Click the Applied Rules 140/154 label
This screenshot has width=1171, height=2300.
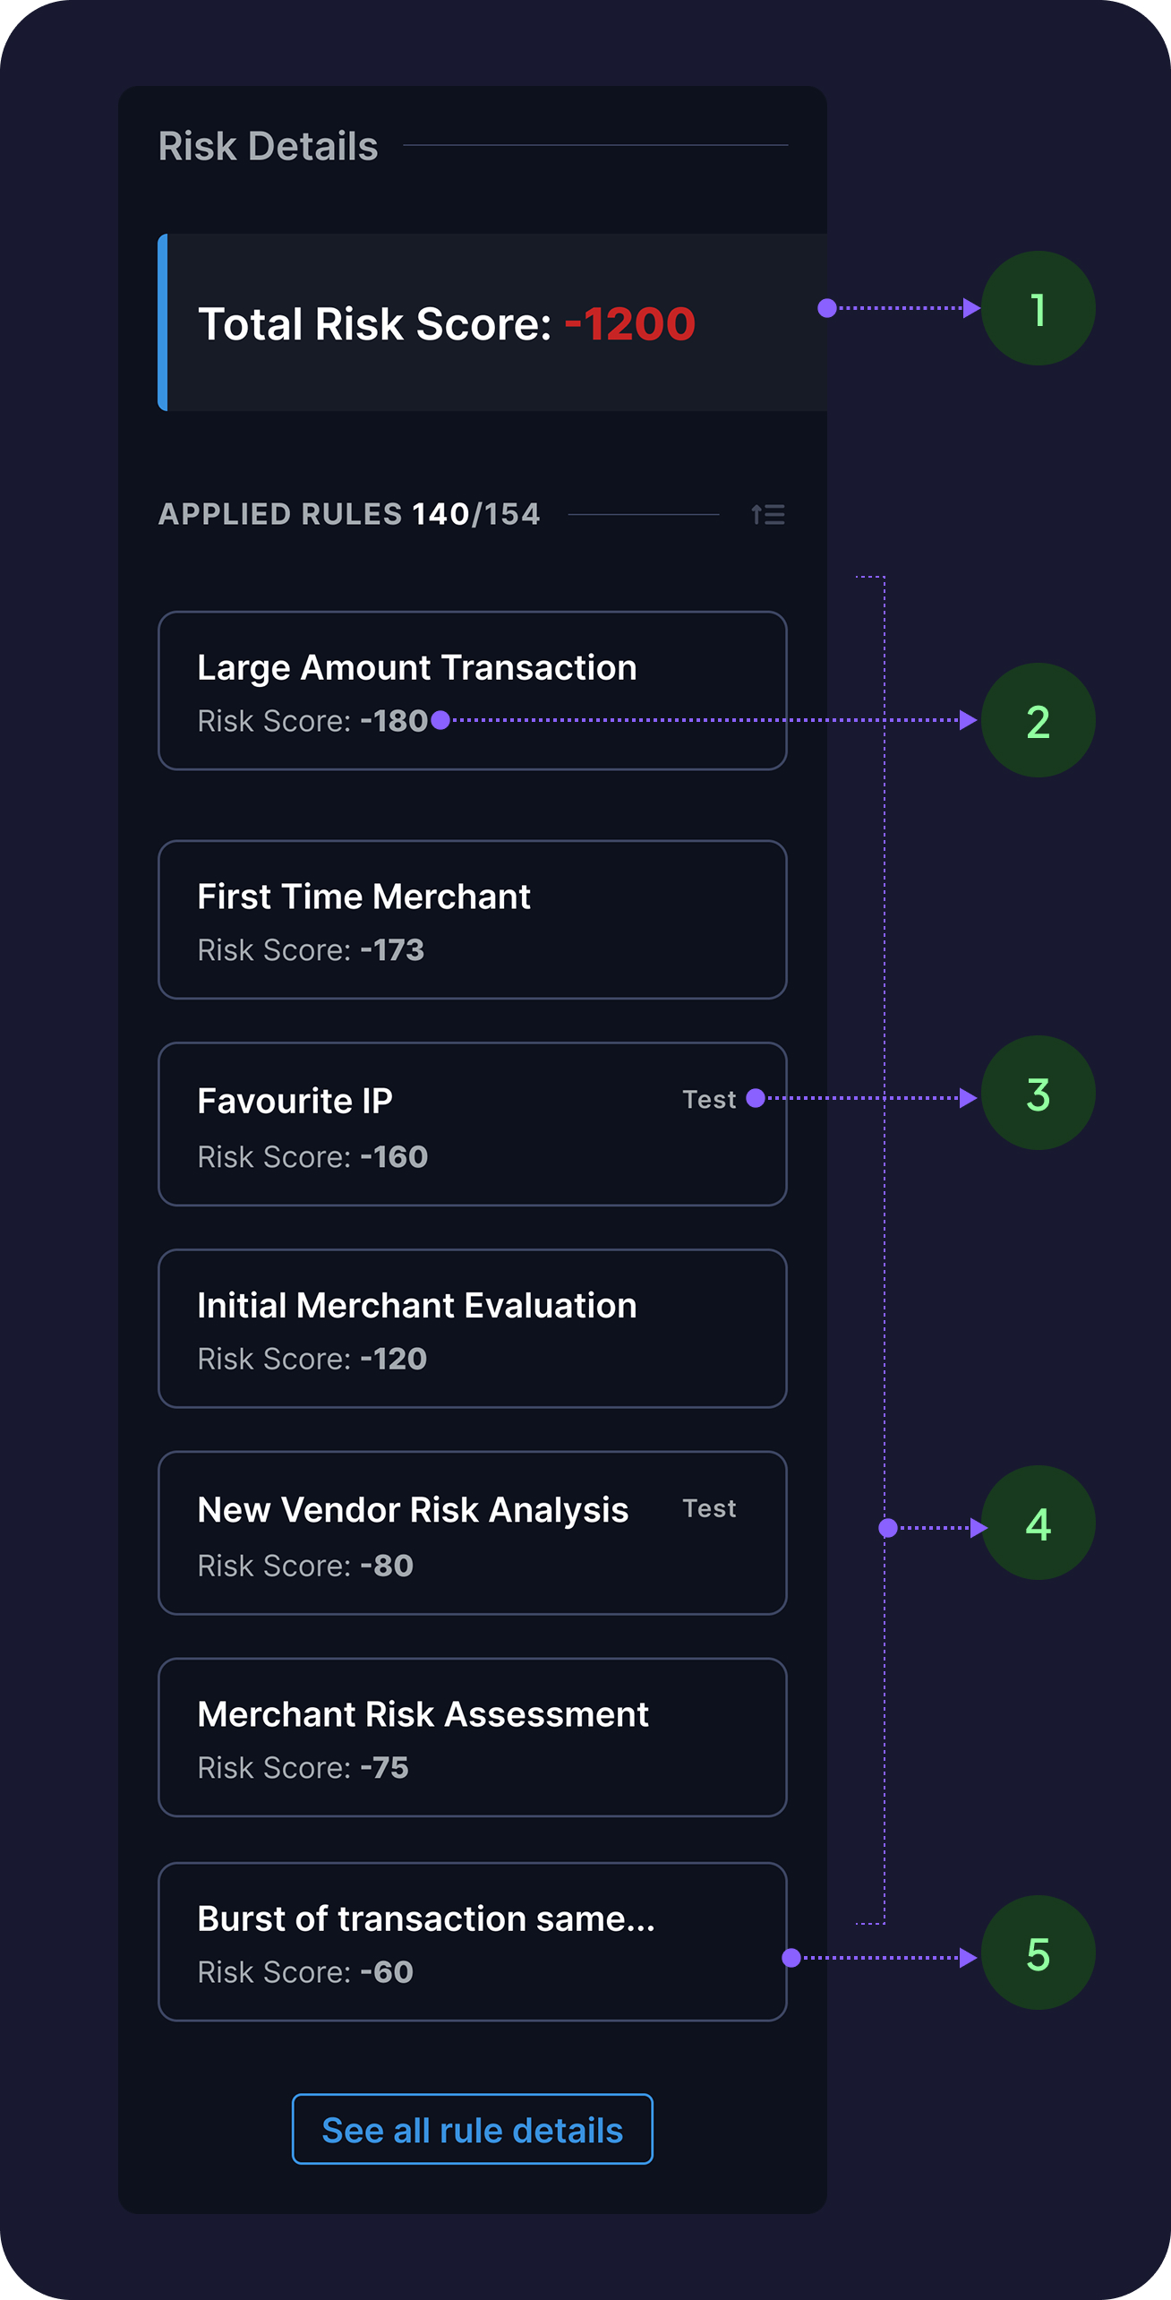(349, 514)
